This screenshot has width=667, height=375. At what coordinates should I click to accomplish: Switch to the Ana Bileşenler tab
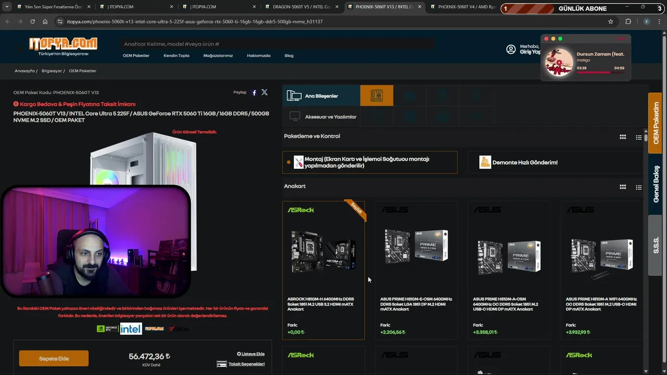pos(322,96)
